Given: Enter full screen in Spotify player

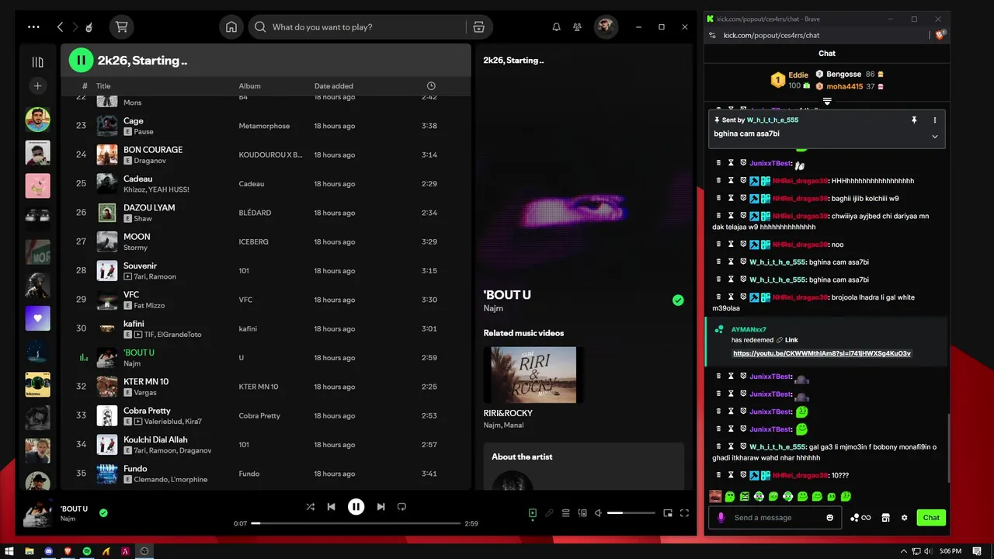Looking at the screenshot, I should coord(684,512).
